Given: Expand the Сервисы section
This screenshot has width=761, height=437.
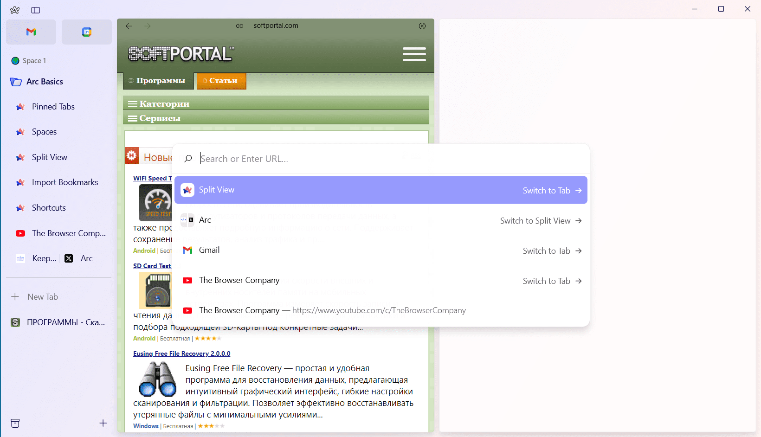Looking at the screenshot, I should (x=276, y=118).
